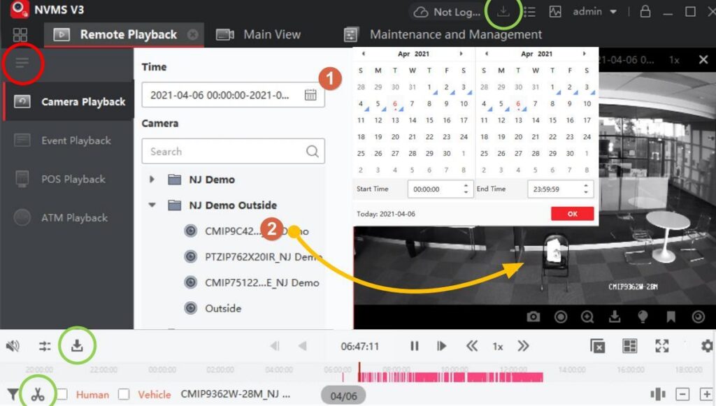Close the video pane with X
Image resolution: width=716 pixels, height=406 pixels.
coord(703,60)
